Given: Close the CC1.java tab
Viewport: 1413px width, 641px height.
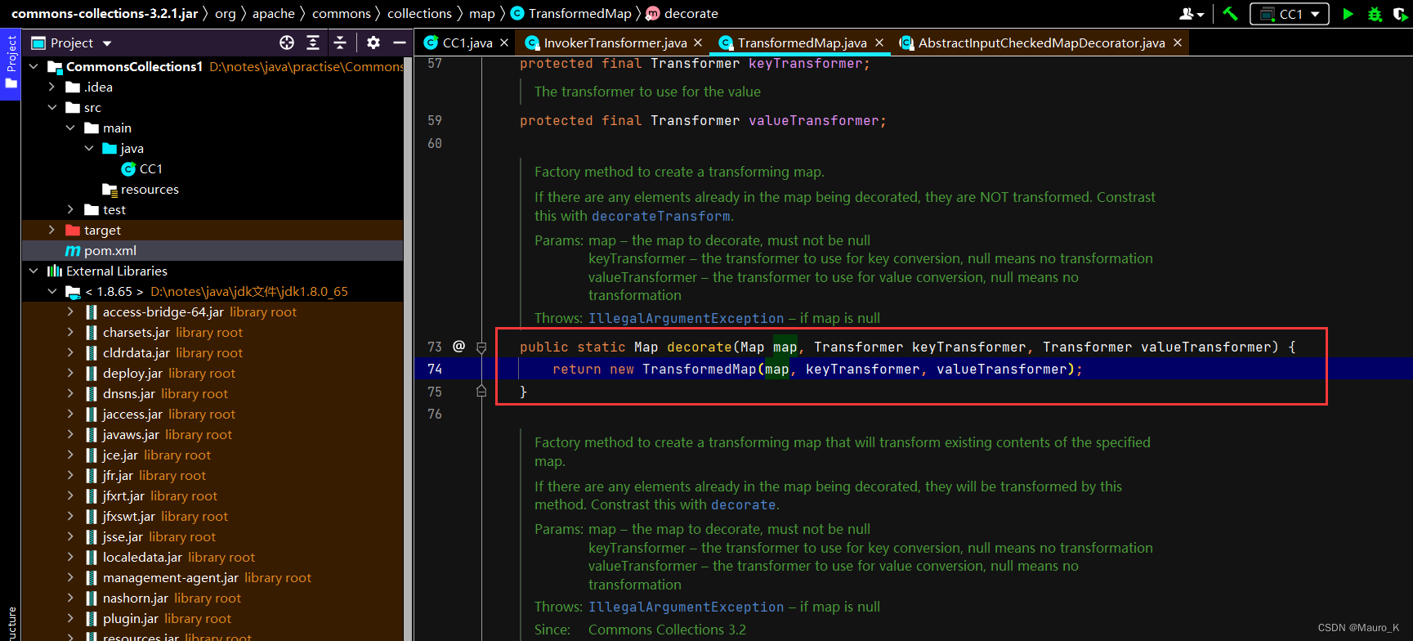Looking at the screenshot, I should [x=504, y=43].
